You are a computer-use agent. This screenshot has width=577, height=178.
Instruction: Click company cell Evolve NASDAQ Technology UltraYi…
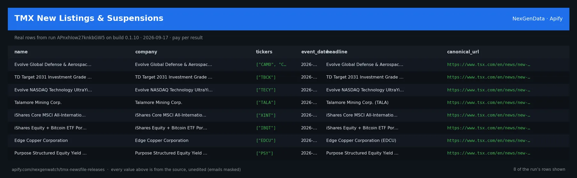coord(174,90)
